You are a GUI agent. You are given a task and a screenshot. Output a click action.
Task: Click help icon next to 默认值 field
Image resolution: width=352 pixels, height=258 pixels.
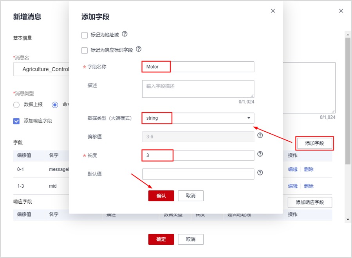260,173
